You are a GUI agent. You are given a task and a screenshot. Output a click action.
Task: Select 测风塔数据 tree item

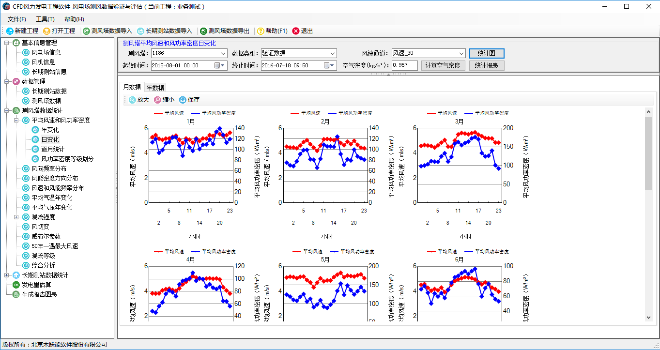click(x=46, y=101)
